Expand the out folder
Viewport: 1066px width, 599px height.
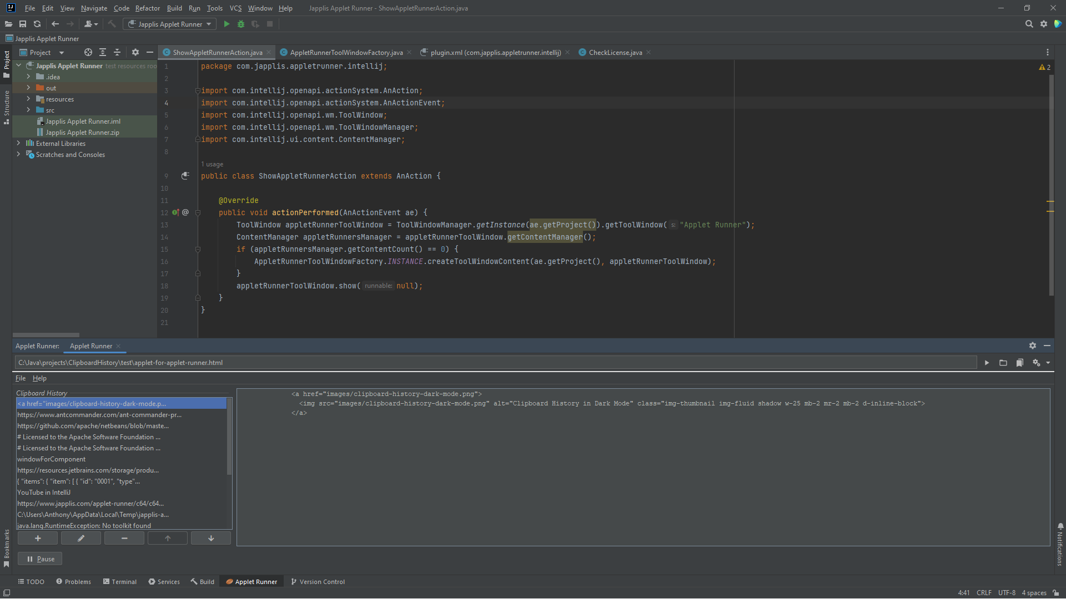[x=28, y=88]
